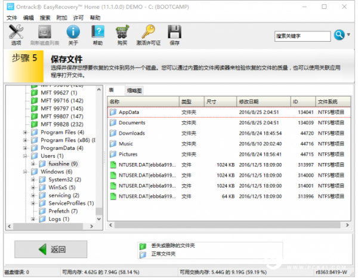Click the AppData folder icon

(113, 112)
